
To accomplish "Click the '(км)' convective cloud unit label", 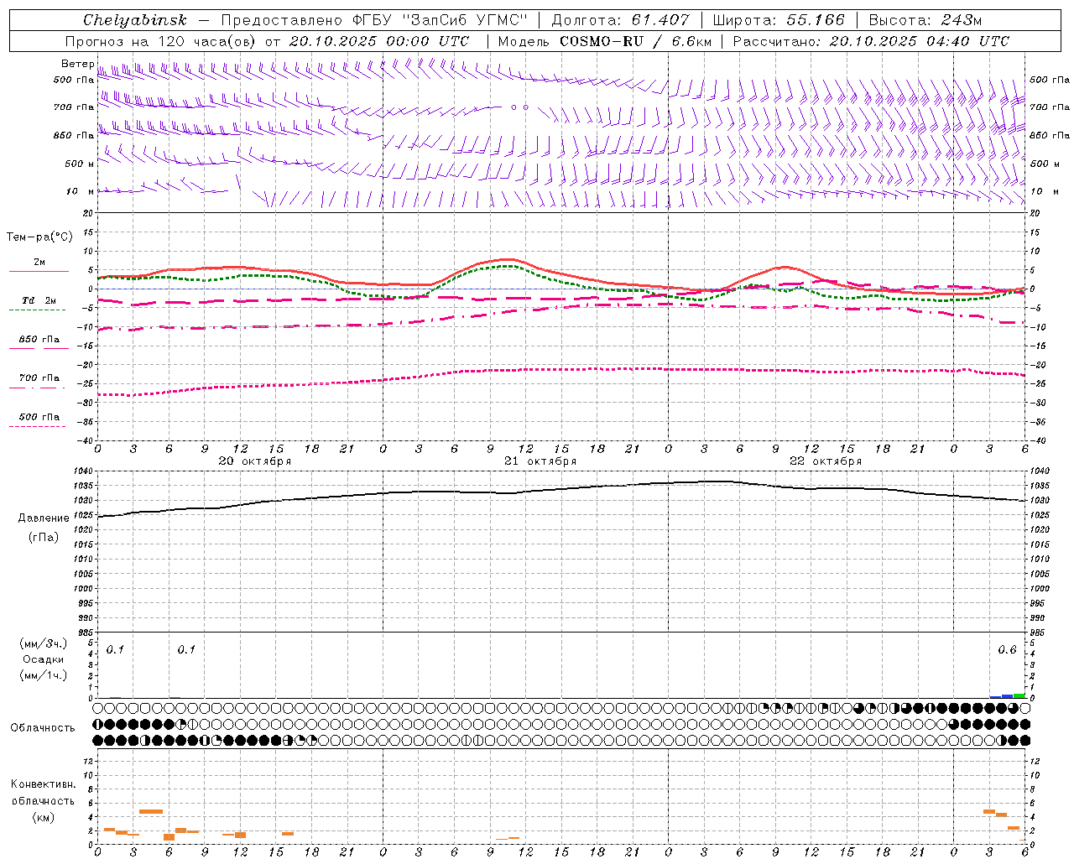I will (x=43, y=817).
